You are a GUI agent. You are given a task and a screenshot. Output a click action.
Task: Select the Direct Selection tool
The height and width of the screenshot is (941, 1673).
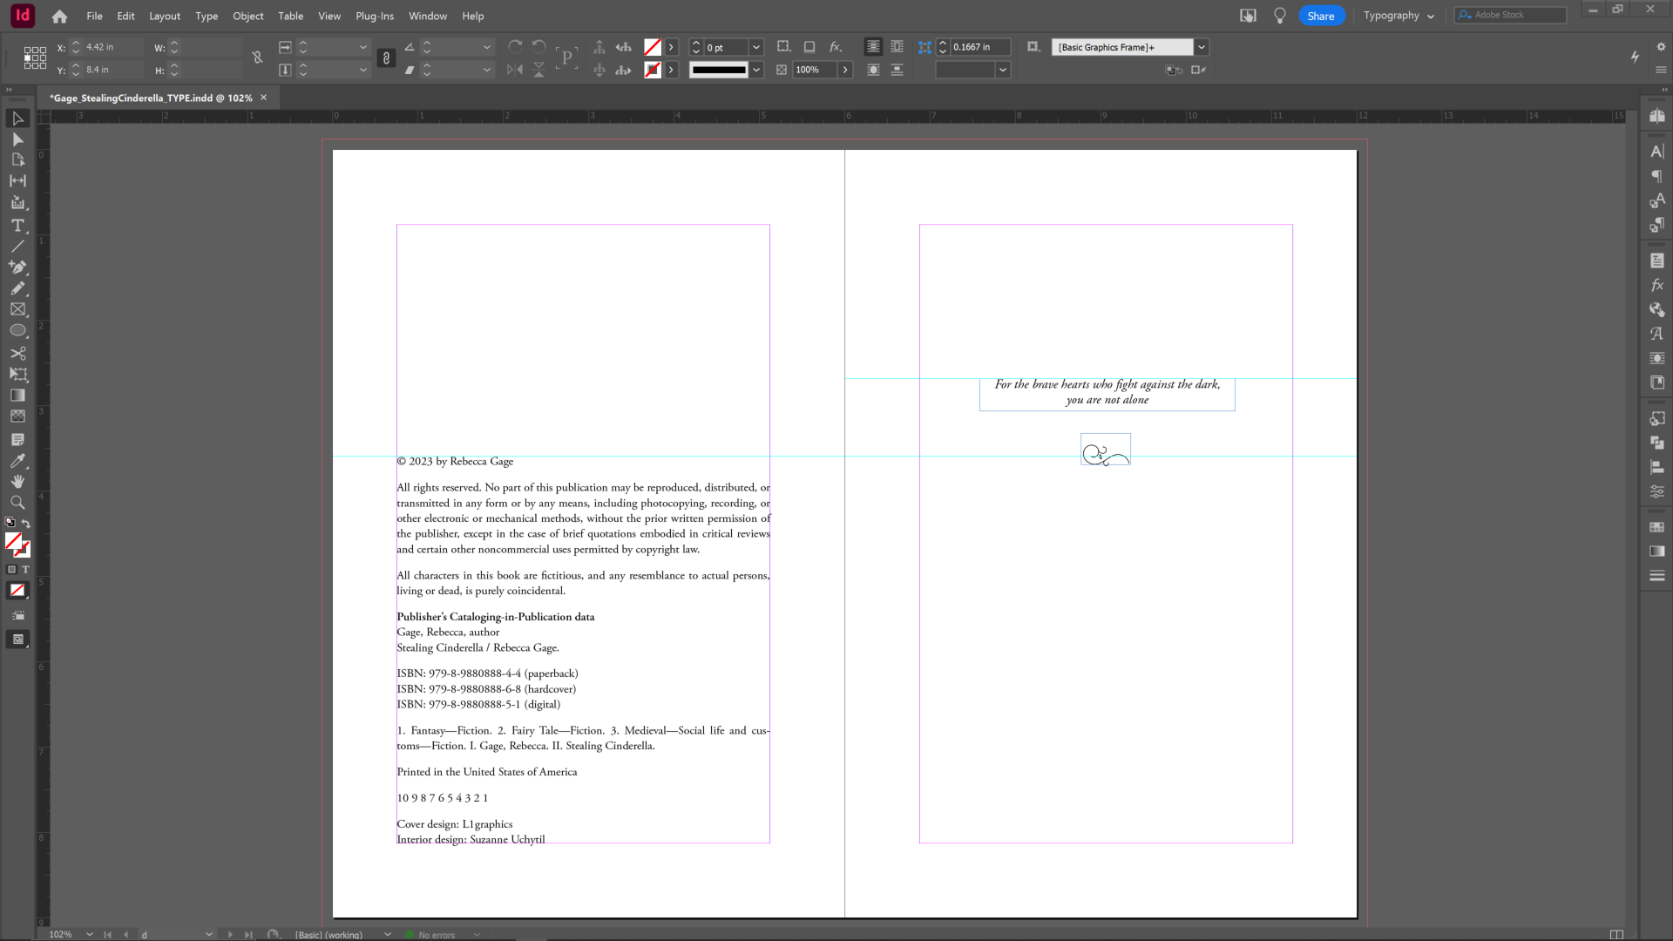17,139
